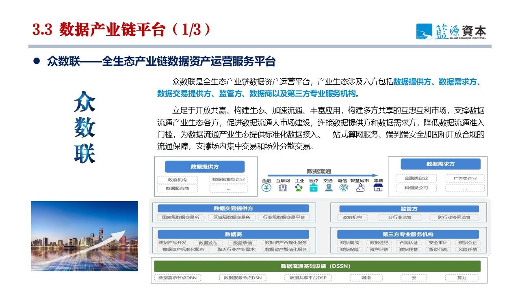Click the blue 数据需求方 header box
The height and width of the screenshot is (292, 520).
coord(440,164)
